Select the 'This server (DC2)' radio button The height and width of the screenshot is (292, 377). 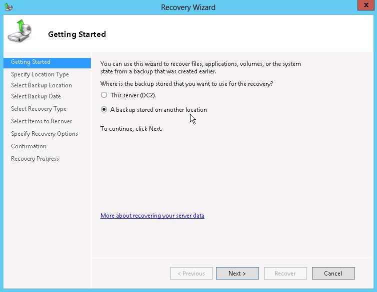[104, 95]
